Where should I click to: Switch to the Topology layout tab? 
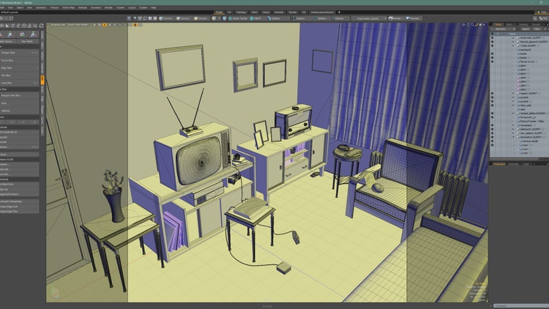(x=242, y=12)
